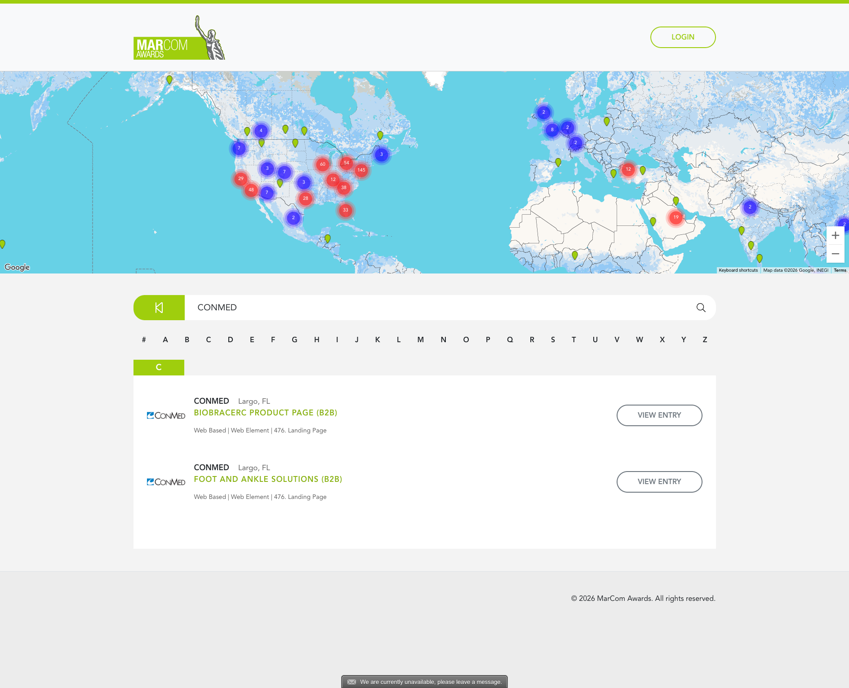
Task: Zoom out on the map
Action: (835, 254)
